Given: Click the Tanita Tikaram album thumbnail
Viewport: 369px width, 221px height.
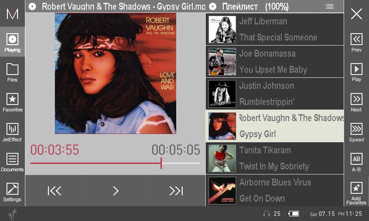Looking at the screenshot, I should (222, 158).
